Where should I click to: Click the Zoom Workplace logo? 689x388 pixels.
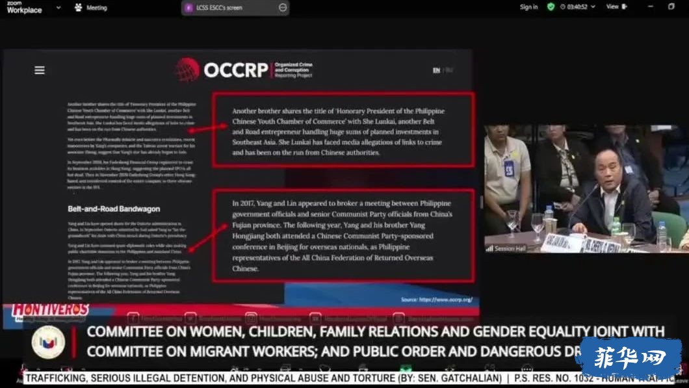[24, 7]
